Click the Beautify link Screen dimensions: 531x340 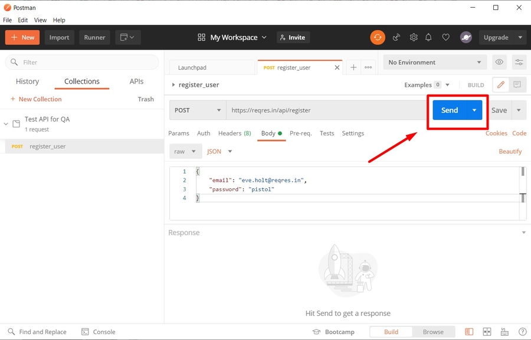pyautogui.click(x=510, y=151)
